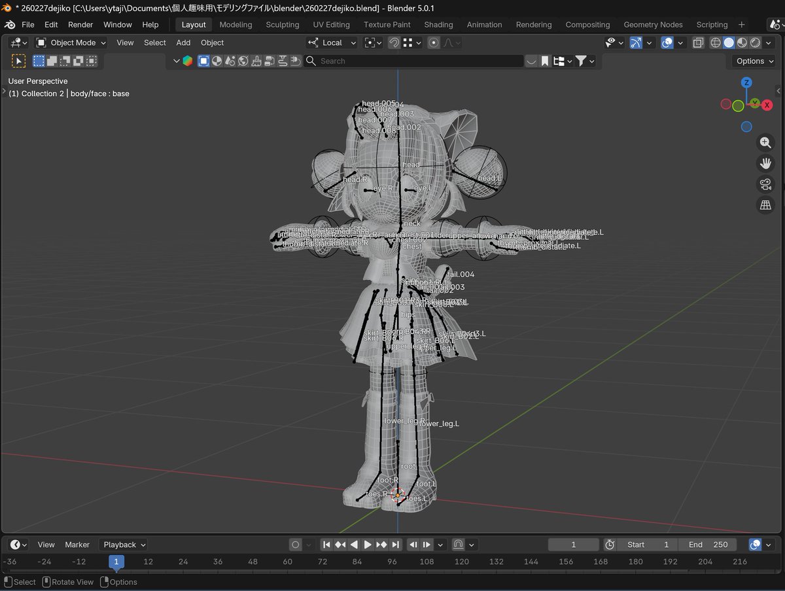
Task: Open the selectability and visibility dropdown
Action: tap(614, 42)
